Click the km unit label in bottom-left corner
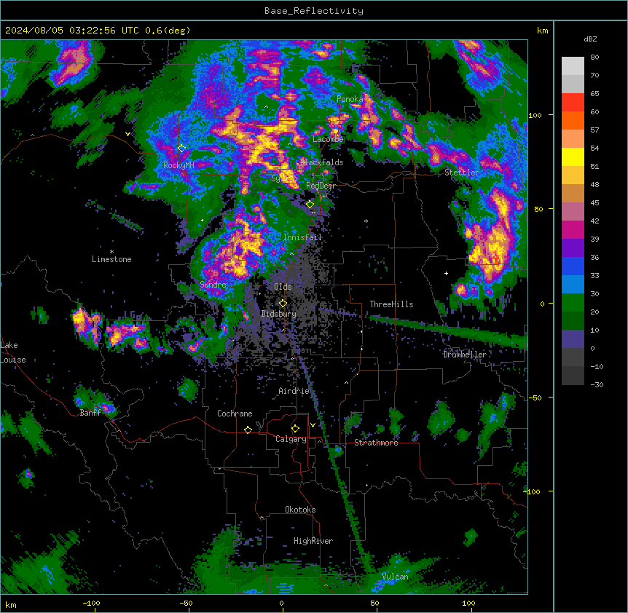The image size is (628, 613). click(x=11, y=604)
